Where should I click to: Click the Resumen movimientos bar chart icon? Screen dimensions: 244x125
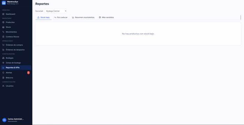(73, 17)
